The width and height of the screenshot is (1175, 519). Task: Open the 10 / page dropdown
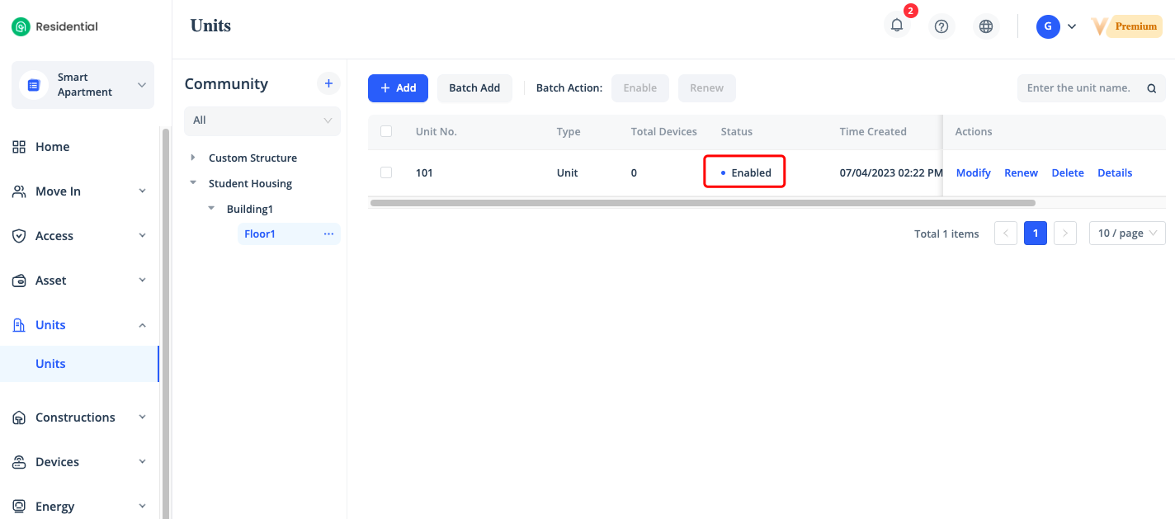click(1127, 234)
